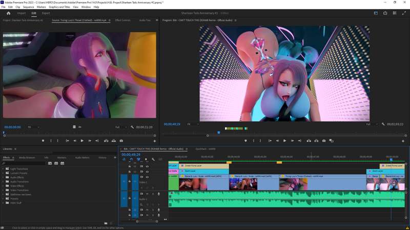Play clip in Source monitor
410x230 pixels.
coord(82,141)
